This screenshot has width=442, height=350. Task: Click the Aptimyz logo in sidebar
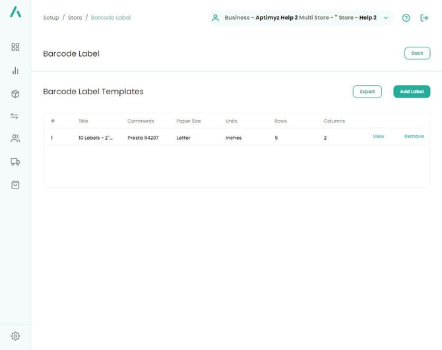coord(15,17)
